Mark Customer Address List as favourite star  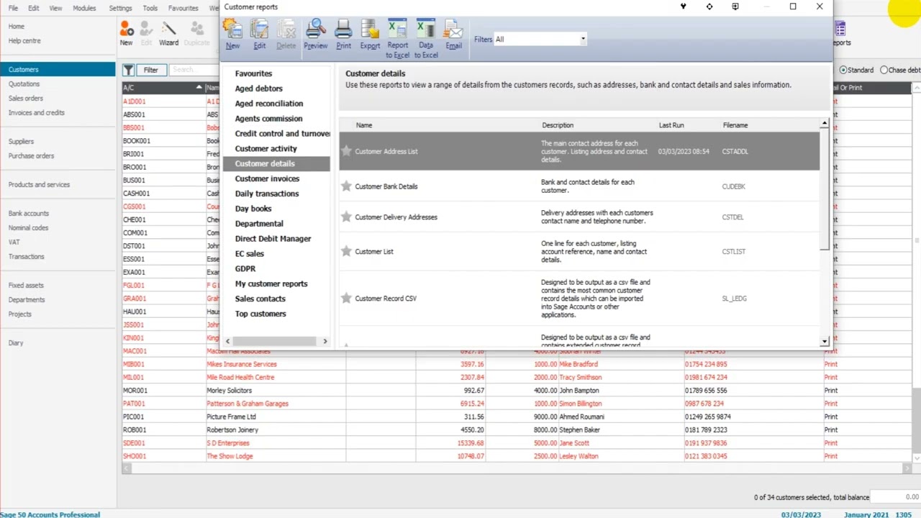346,151
